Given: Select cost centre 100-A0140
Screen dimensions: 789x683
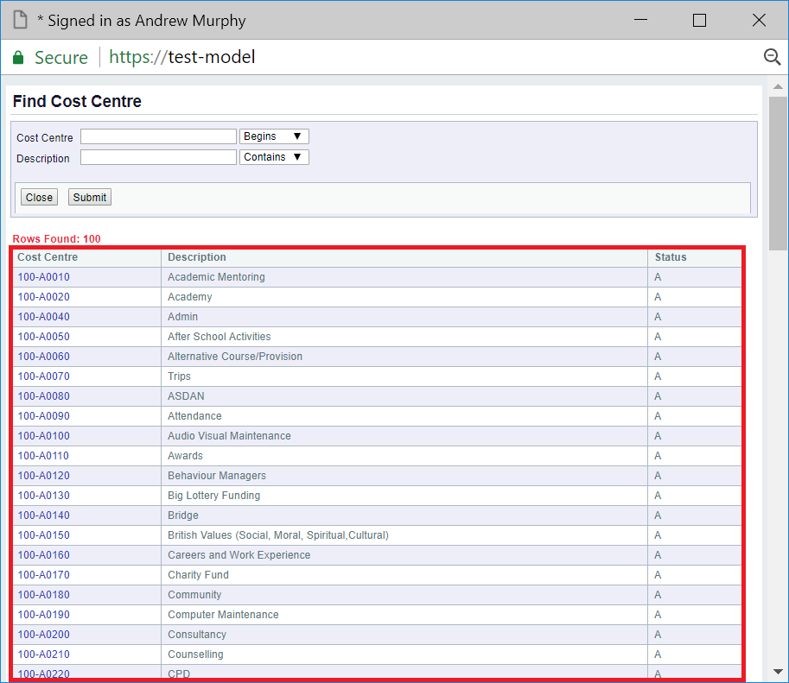Looking at the screenshot, I should click(44, 515).
